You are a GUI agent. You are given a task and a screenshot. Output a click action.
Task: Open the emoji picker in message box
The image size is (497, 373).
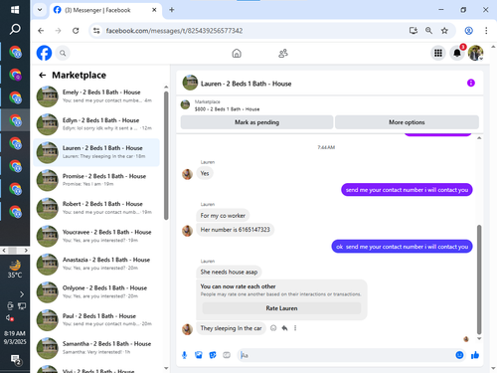click(459, 355)
